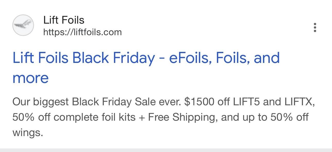Click the "Lift Foils" site name
The width and height of the screenshot is (332, 152).
pos(64,20)
